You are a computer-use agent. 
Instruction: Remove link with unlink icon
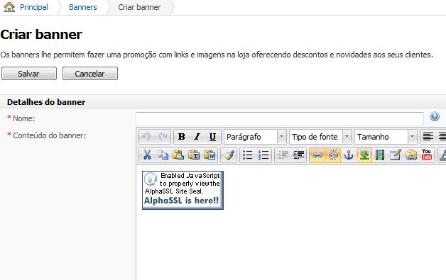[333, 155]
